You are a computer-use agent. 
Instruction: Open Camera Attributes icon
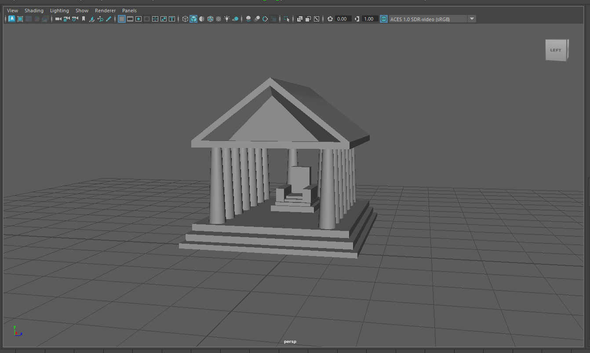tap(75, 19)
